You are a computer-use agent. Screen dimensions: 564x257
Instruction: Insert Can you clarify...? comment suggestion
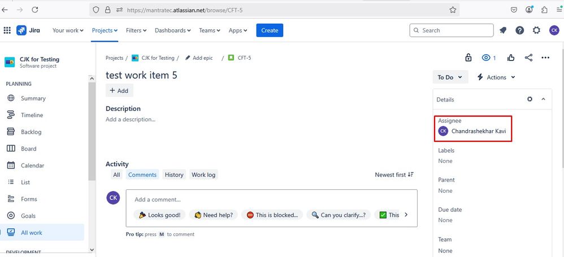pos(339,215)
